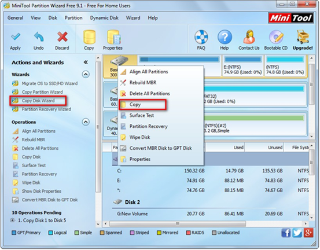Viewport: 320px width, 250px height.
Task: Click the Used column header
Action: [225, 148]
